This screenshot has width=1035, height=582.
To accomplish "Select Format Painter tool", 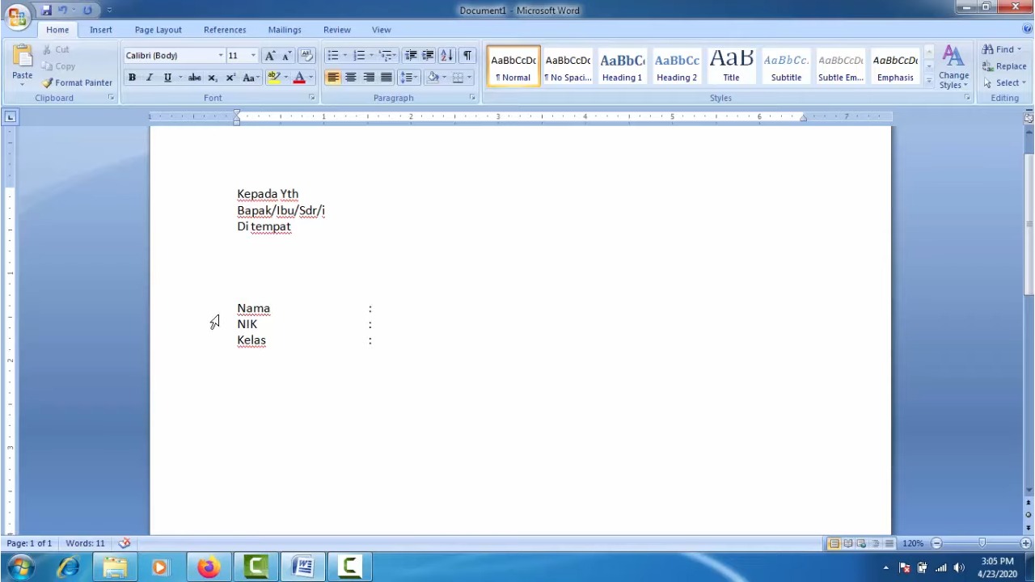I will point(78,82).
